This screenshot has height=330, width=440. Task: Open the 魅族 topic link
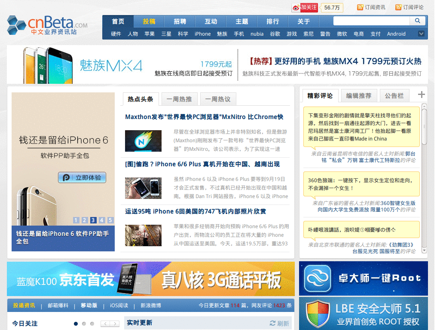pos(222,34)
